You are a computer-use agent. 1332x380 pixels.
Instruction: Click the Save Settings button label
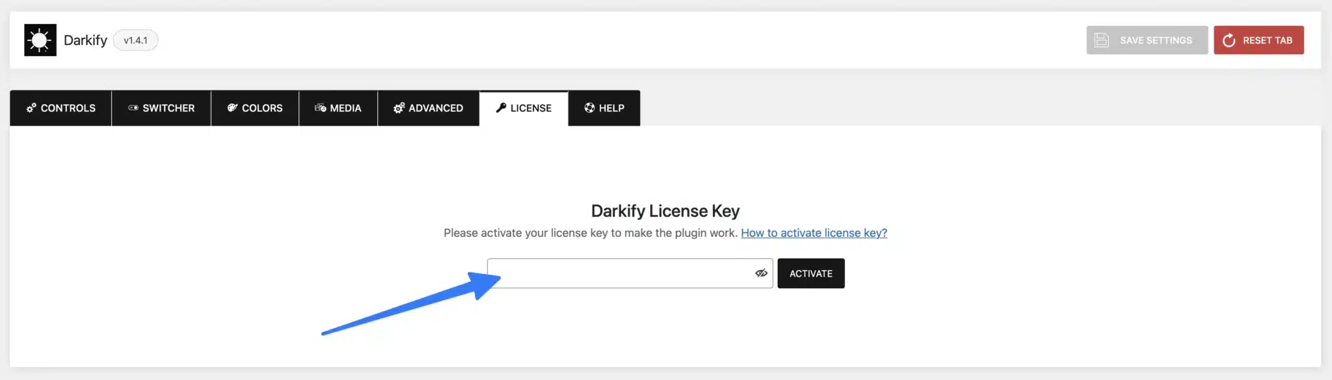[1156, 40]
